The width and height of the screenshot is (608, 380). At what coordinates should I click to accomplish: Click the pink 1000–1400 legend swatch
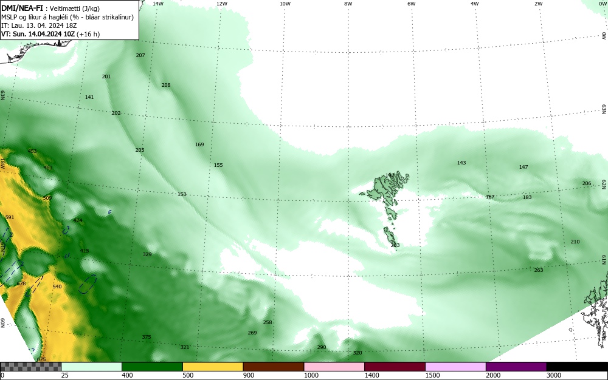coord(334,367)
